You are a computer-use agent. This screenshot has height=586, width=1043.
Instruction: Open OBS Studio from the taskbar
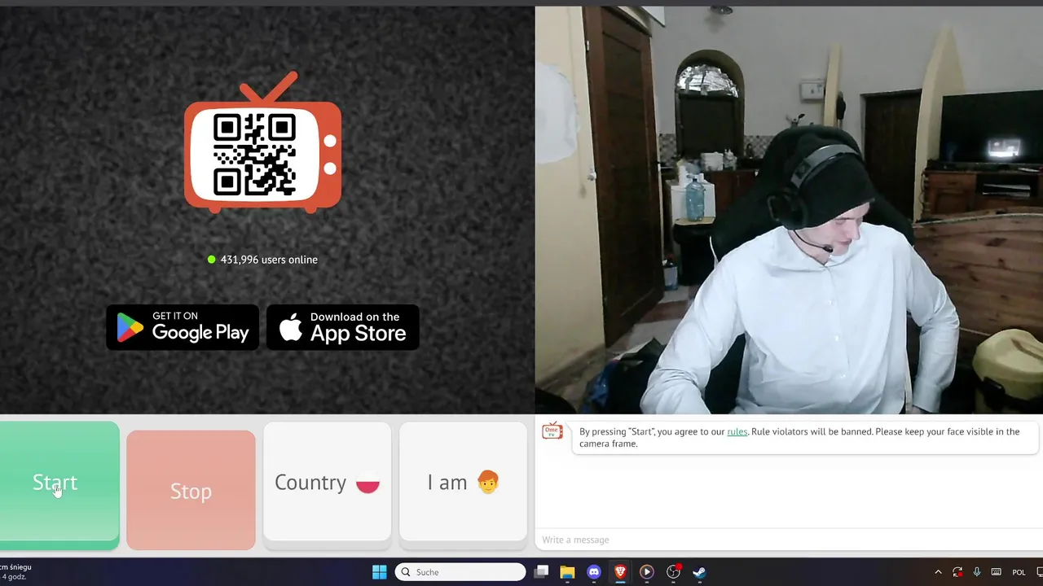pos(673,572)
